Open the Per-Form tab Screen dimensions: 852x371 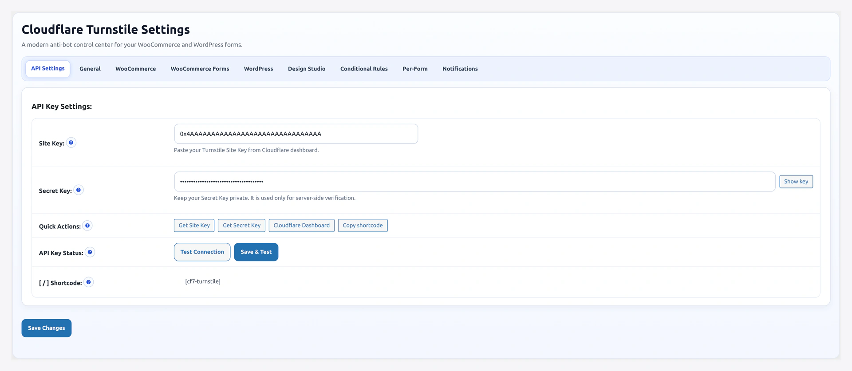[415, 69]
